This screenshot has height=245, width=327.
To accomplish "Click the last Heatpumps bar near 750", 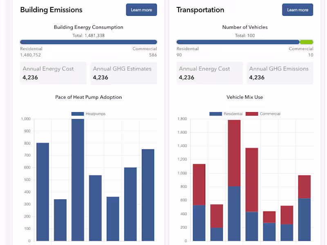I will 148,195.
